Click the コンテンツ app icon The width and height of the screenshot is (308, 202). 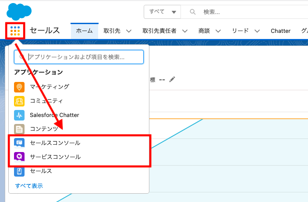click(19, 129)
